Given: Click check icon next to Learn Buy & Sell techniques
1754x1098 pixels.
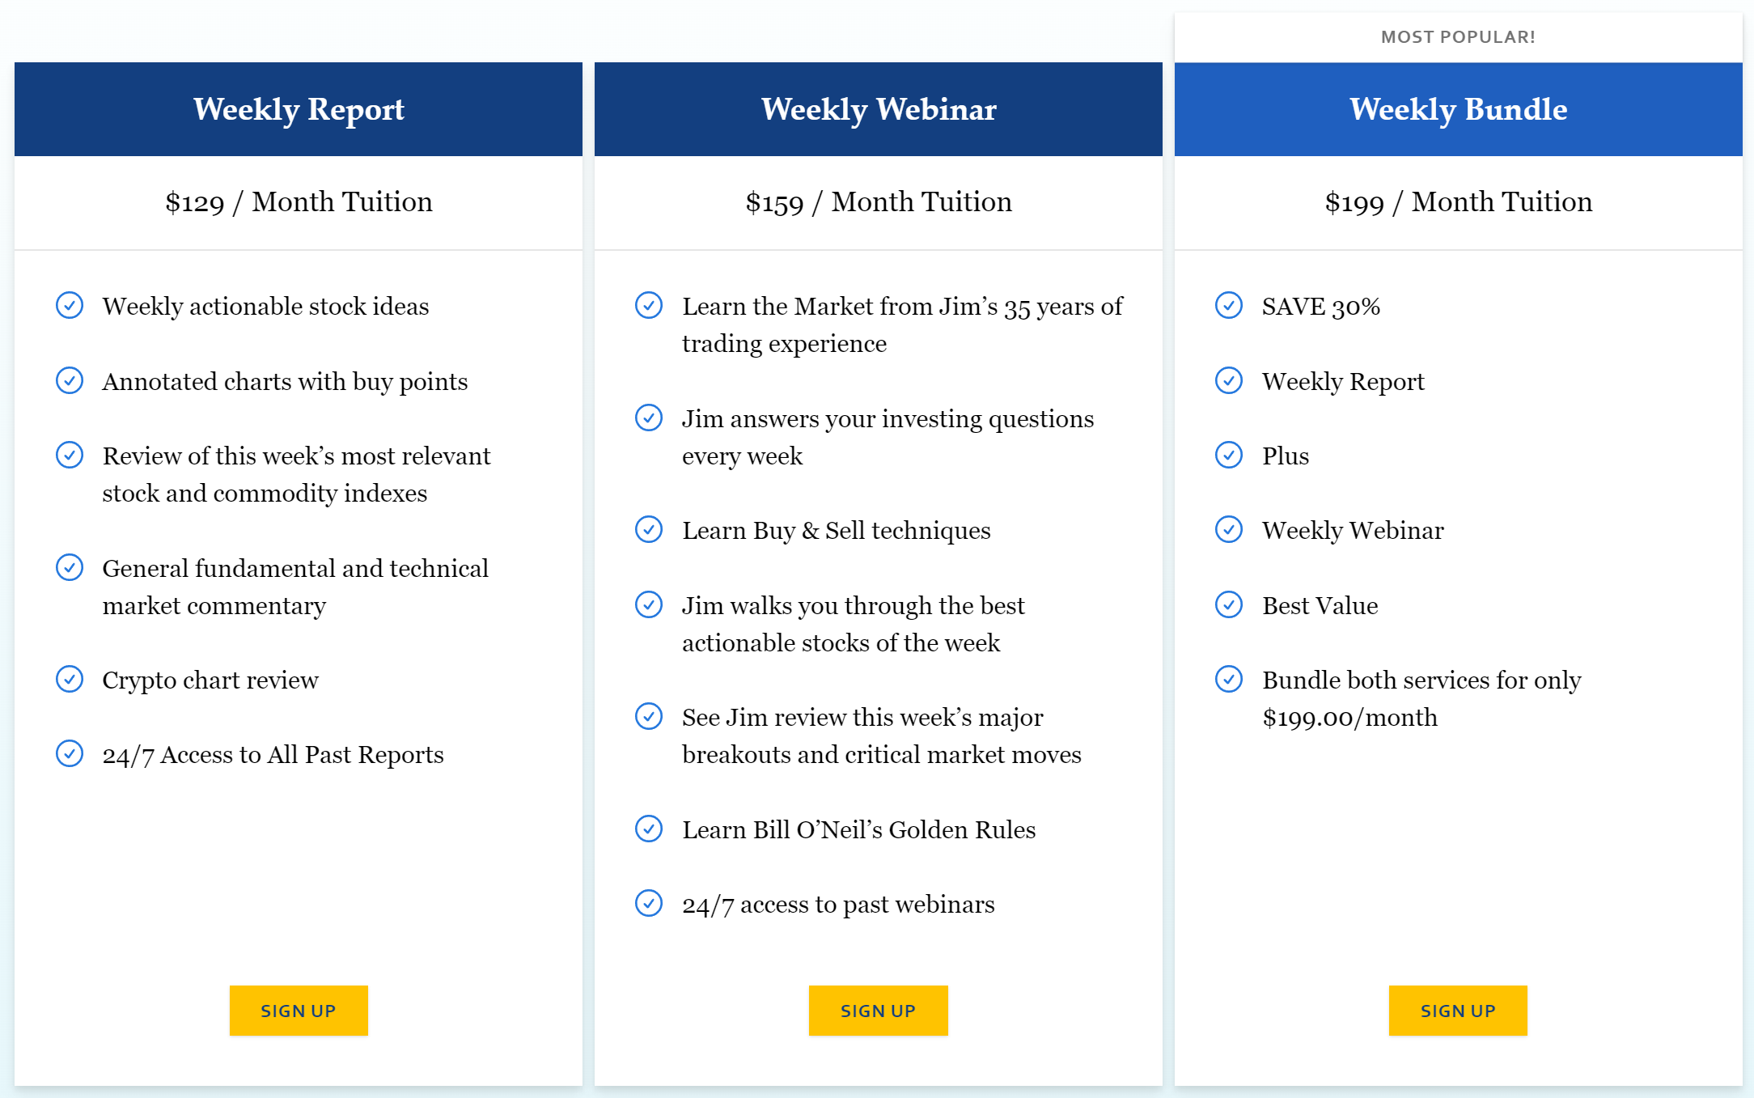Looking at the screenshot, I should click(x=649, y=529).
